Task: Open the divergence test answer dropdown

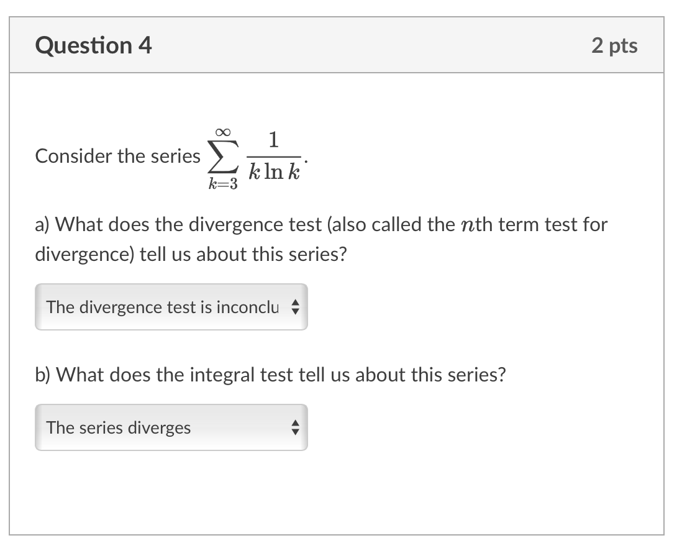Action: [x=171, y=307]
